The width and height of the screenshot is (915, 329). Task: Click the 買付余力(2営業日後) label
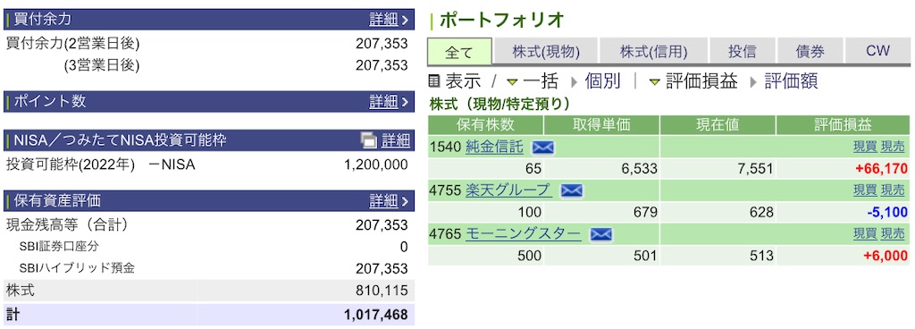[73, 44]
